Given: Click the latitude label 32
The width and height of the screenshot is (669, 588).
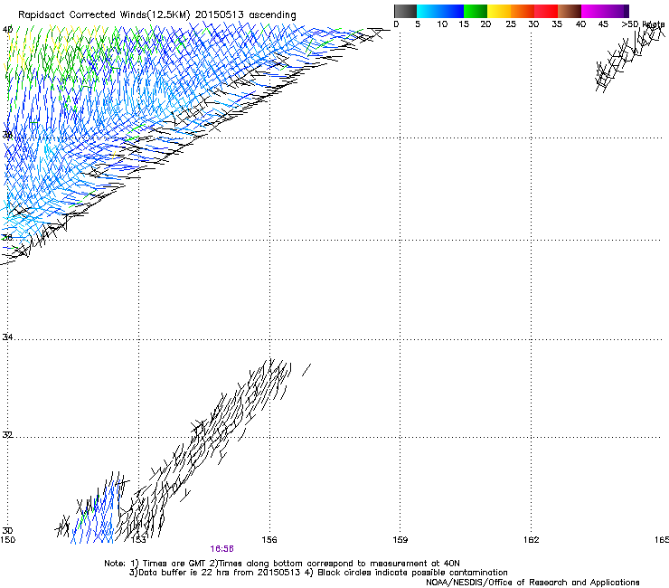Looking at the screenshot, I should coord(7,435).
